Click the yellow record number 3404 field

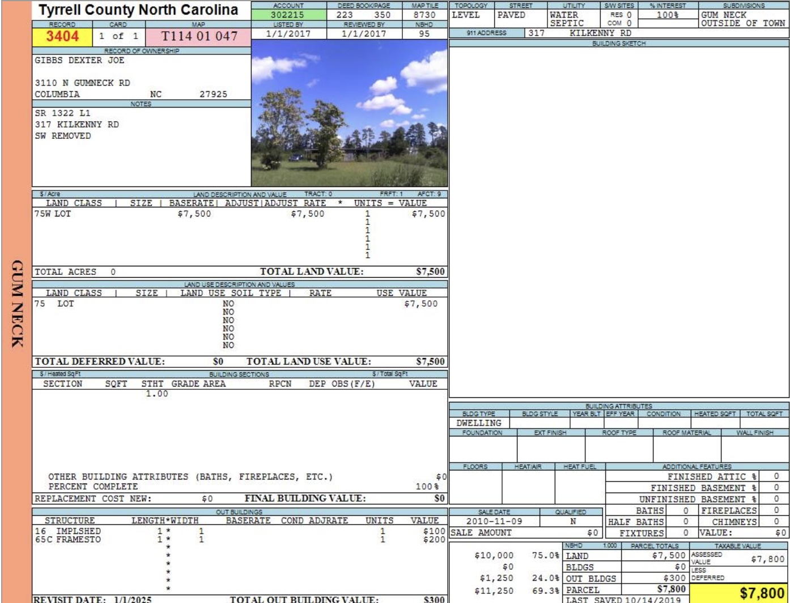pos(62,37)
